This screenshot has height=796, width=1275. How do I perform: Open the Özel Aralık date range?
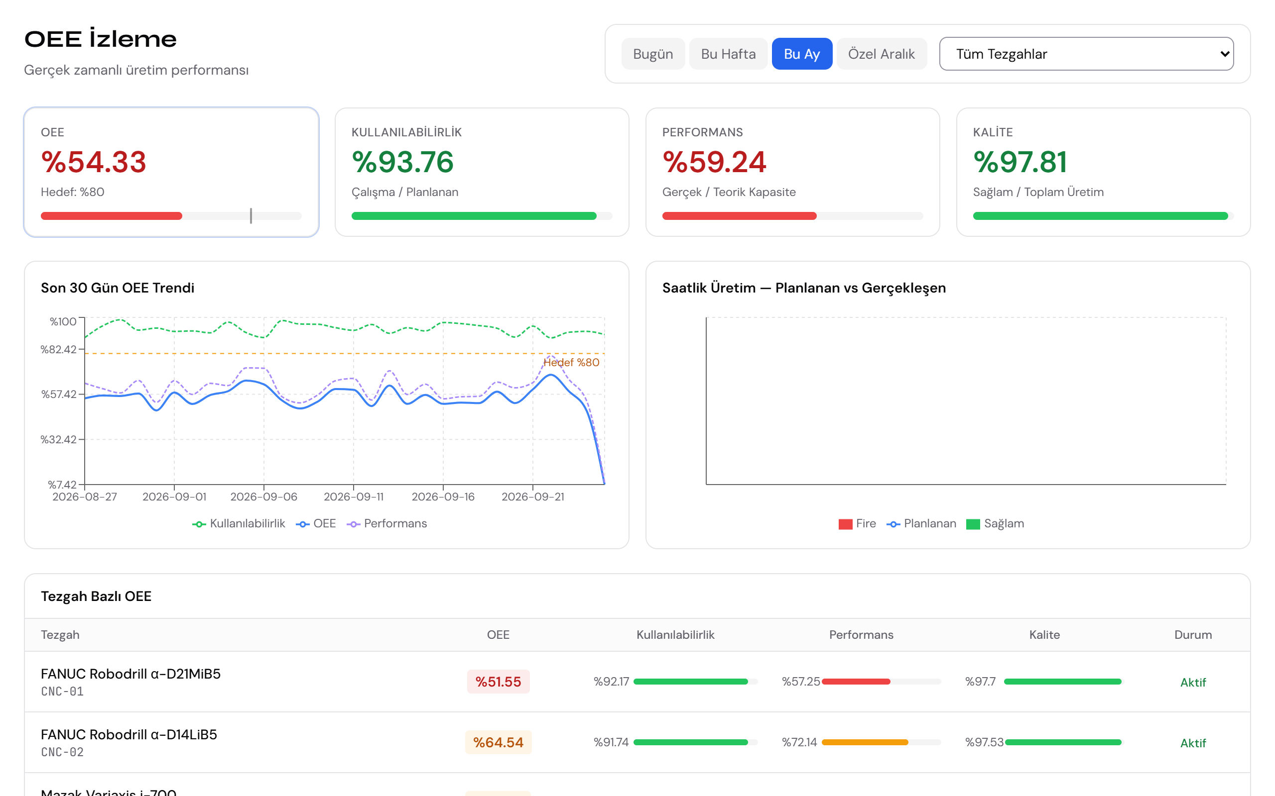[x=881, y=54]
